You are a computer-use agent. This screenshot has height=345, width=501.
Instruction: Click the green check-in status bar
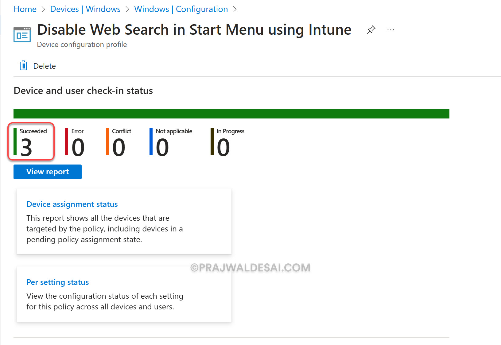[231, 113]
